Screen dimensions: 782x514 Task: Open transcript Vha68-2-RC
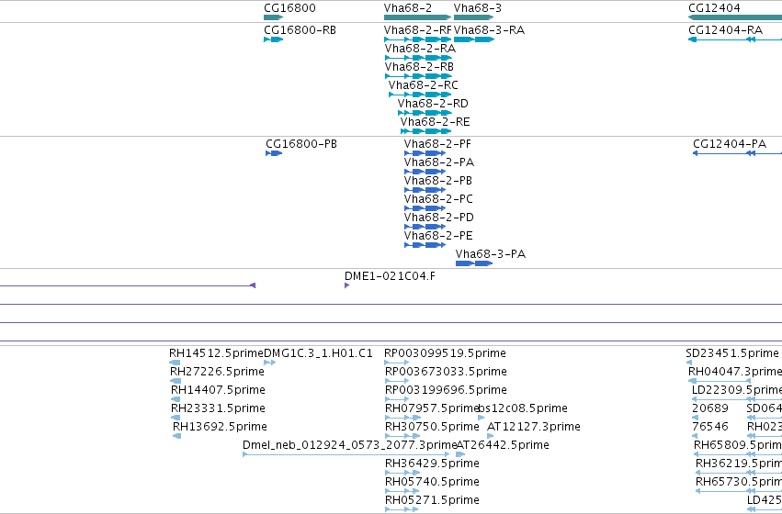tap(424, 85)
